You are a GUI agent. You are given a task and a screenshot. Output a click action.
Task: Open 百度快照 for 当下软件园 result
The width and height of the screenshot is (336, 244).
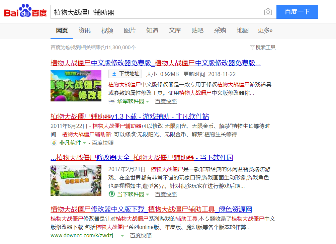166,194
